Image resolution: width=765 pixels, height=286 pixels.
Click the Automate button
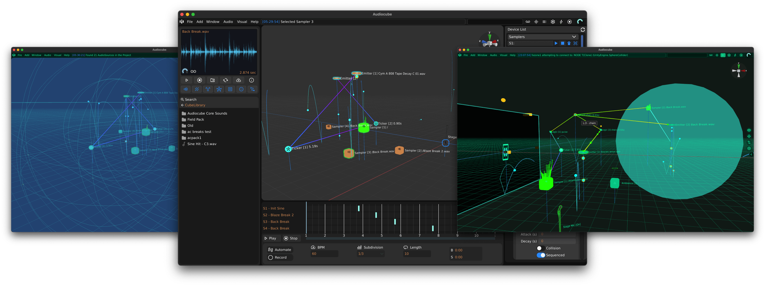(279, 249)
